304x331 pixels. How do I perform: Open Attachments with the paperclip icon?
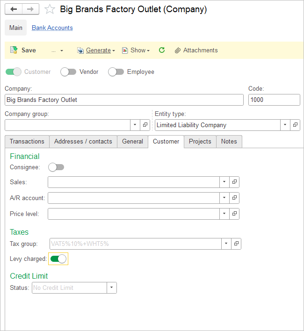click(x=196, y=50)
